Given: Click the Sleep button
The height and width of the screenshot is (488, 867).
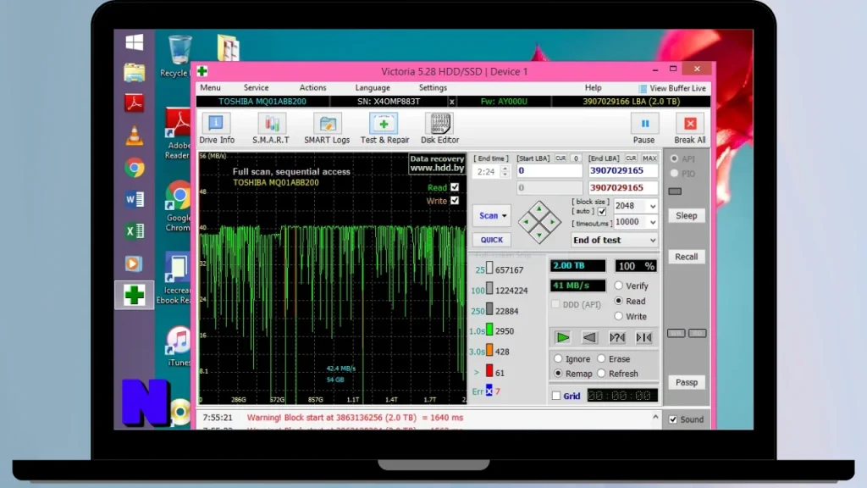Looking at the screenshot, I should [686, 216].
